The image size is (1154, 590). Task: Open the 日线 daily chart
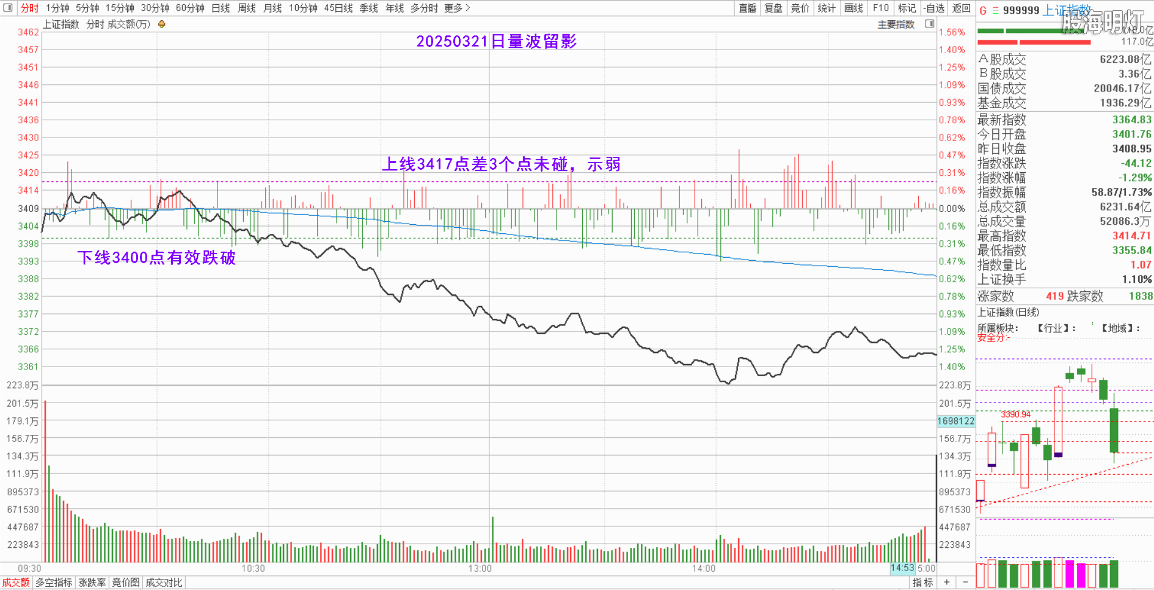coord(221,8)
